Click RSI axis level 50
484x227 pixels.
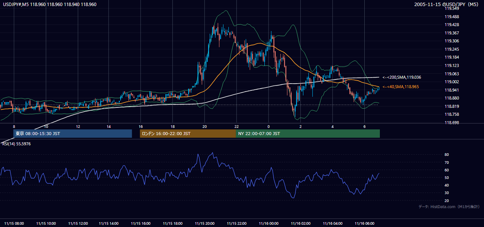447,177
